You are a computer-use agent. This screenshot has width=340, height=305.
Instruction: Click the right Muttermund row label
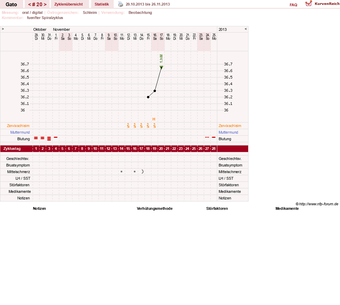[x=228, y=132]
